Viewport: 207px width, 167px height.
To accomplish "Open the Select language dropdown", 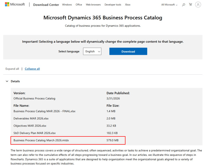I will pos(92,52).
